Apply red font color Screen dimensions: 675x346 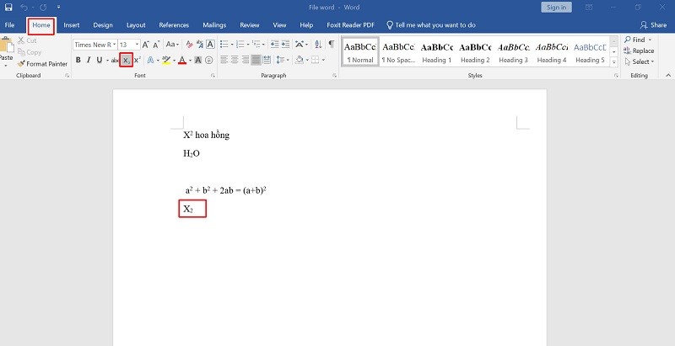click(182, 60)
